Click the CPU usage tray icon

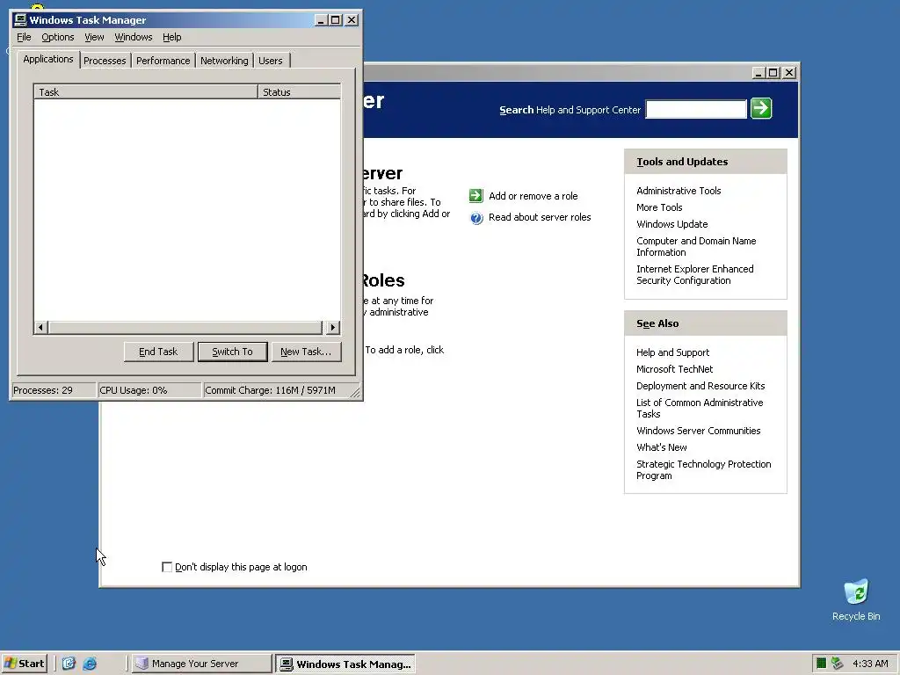click(822, 664)
